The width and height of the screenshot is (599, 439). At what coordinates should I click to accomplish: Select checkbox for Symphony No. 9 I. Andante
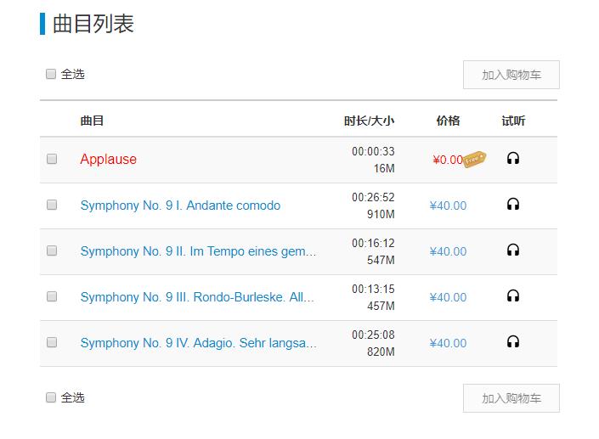pos(52,205)
